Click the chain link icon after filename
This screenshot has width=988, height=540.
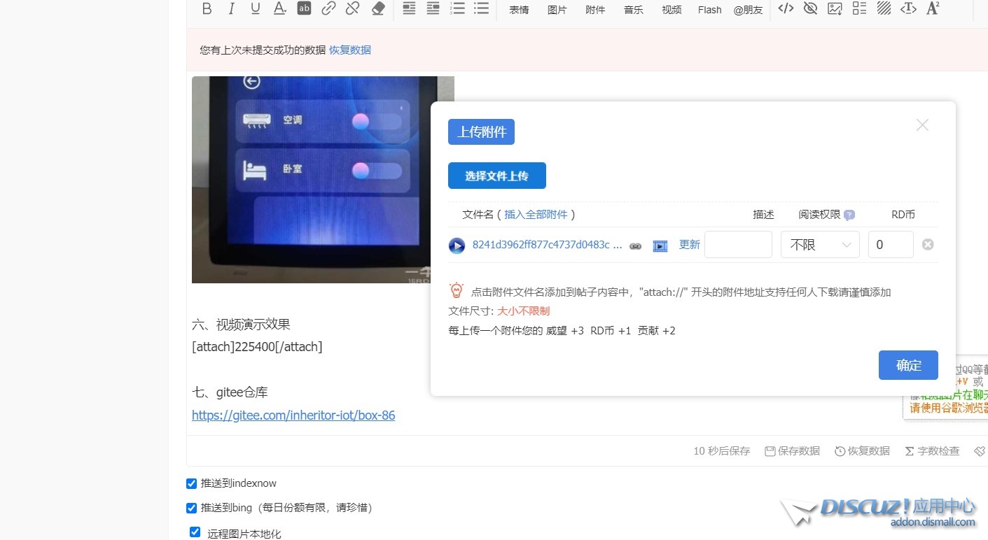point(636,246)
